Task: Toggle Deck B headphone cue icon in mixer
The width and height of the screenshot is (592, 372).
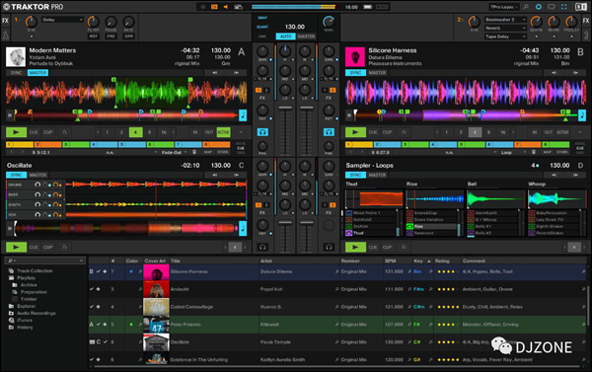Action: tap(329, 132)
